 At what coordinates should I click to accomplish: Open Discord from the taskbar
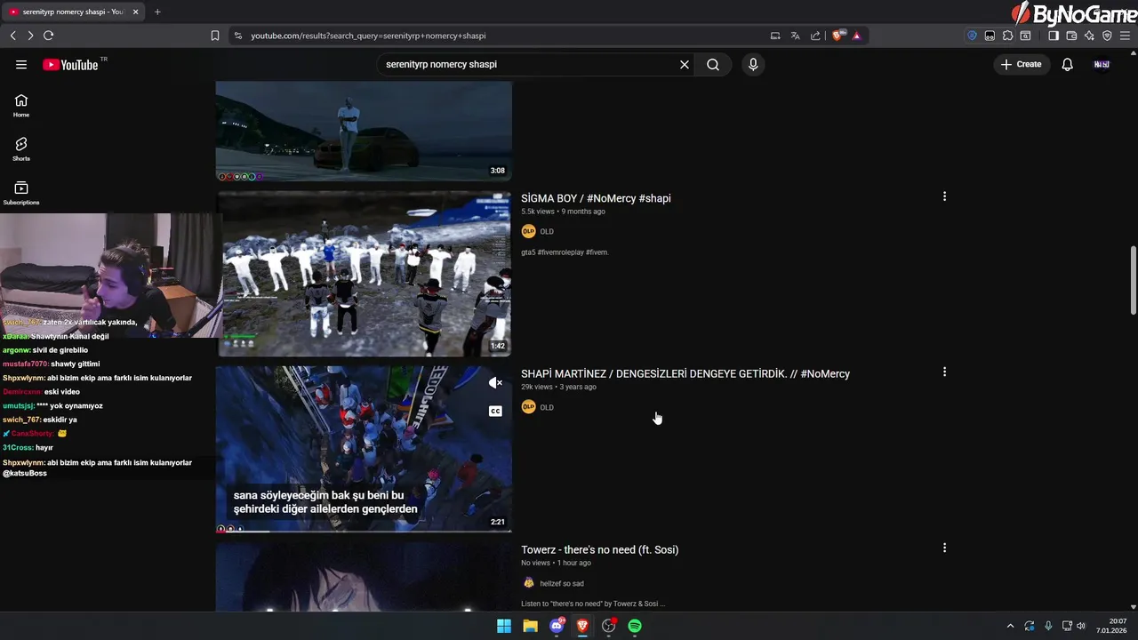[557, 626]
